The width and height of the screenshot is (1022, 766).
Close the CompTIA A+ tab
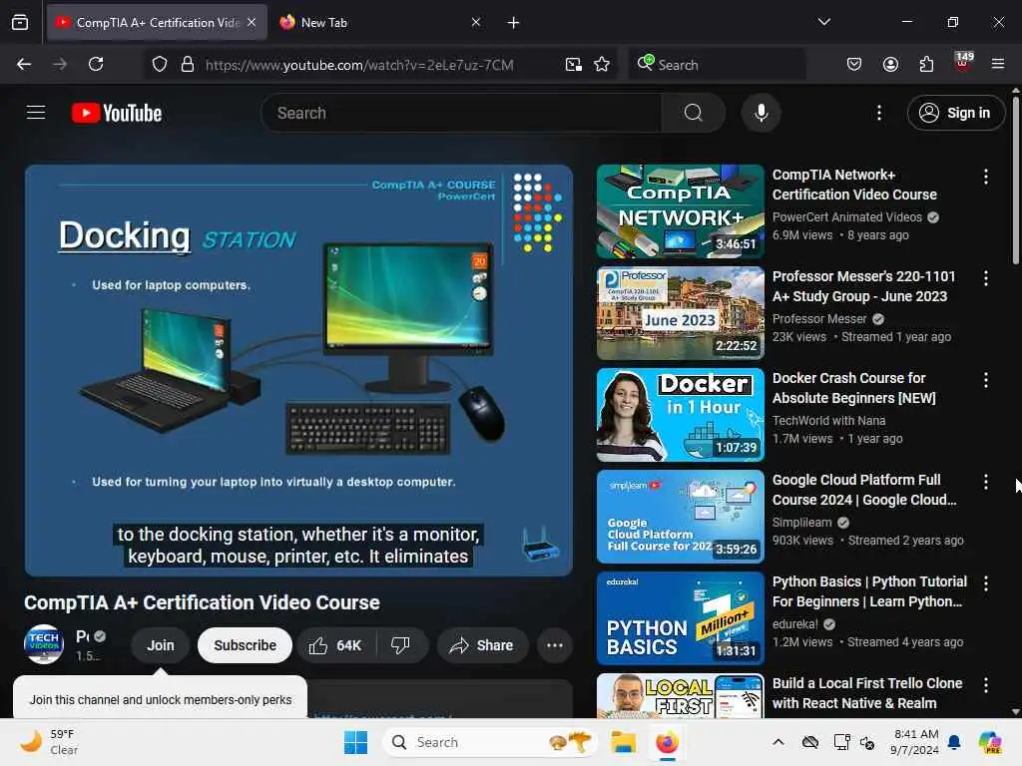pyautogui.click(x=252, y=22)
